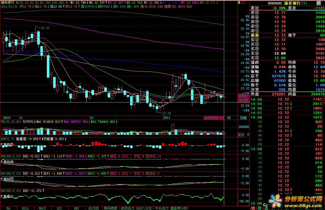325x210 pixels.
Task: Switch to the 波段动力 tab
Action: [x=128, y=208]
